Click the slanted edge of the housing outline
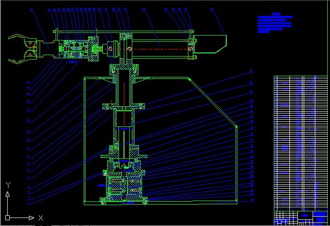Image resolution: width=330 pixels, height=226 pixels. (213, 103)
